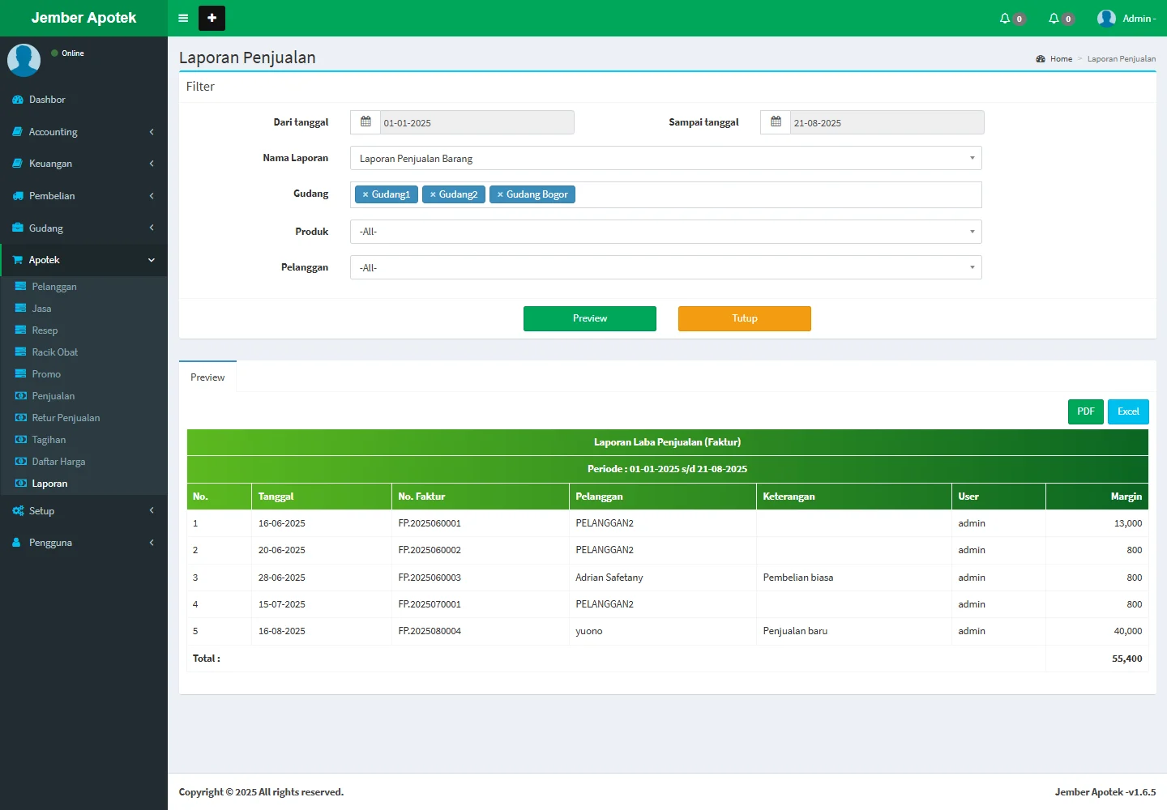The height and width of the screenshot is (810, 1167).
Task: Open the second notification bell icon
Action: [1054, 18]
